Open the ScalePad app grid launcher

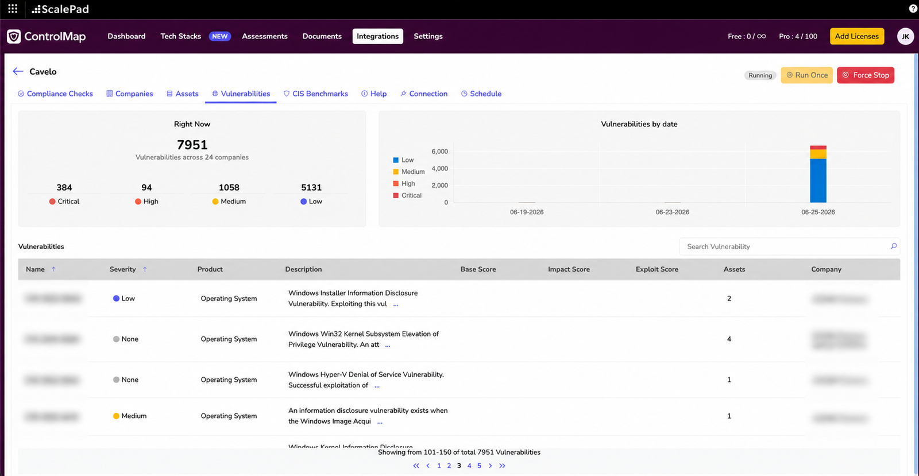pos(13,9)
